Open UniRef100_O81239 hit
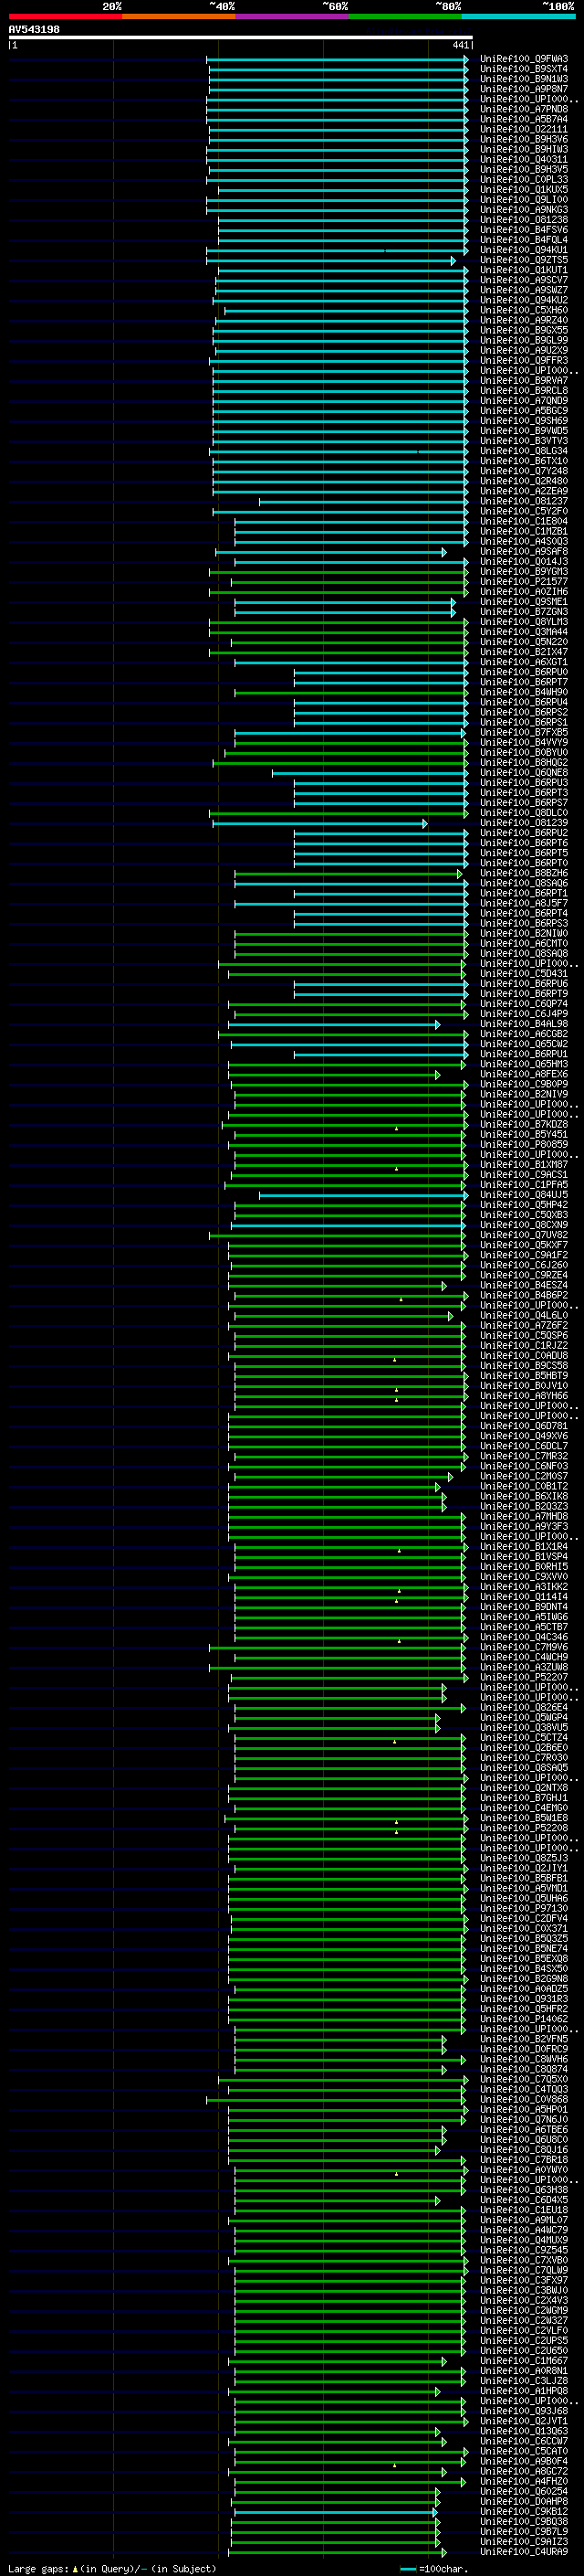The image size is (584, 2576). coord(524,823)
